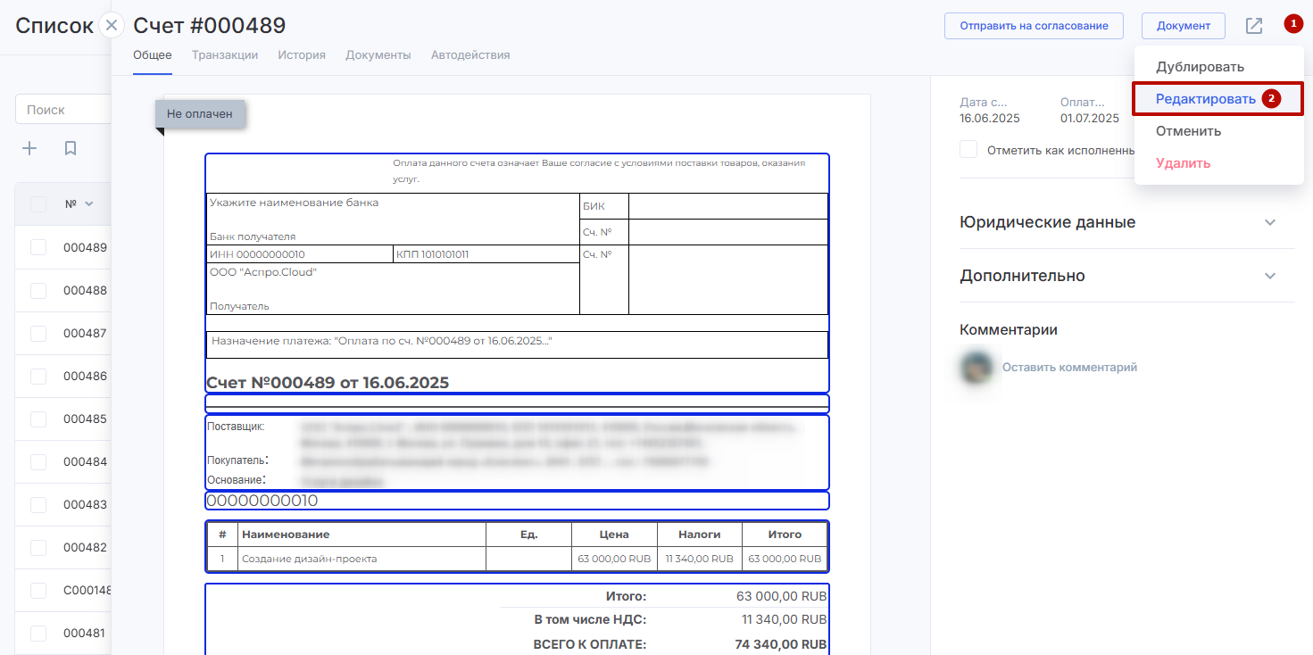Image resolution: width=1313 pixels, height=655 pixels.
Task: Open invoice in new window icon
Action: click(x=1254, y=26)
